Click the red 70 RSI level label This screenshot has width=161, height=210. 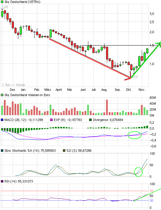pos(151,191)
